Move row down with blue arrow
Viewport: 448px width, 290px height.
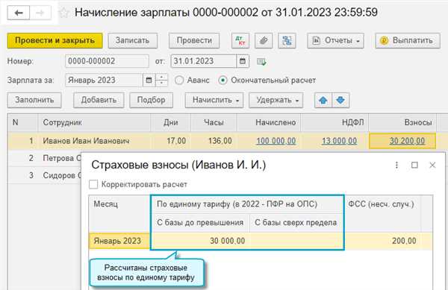[340, 100]
